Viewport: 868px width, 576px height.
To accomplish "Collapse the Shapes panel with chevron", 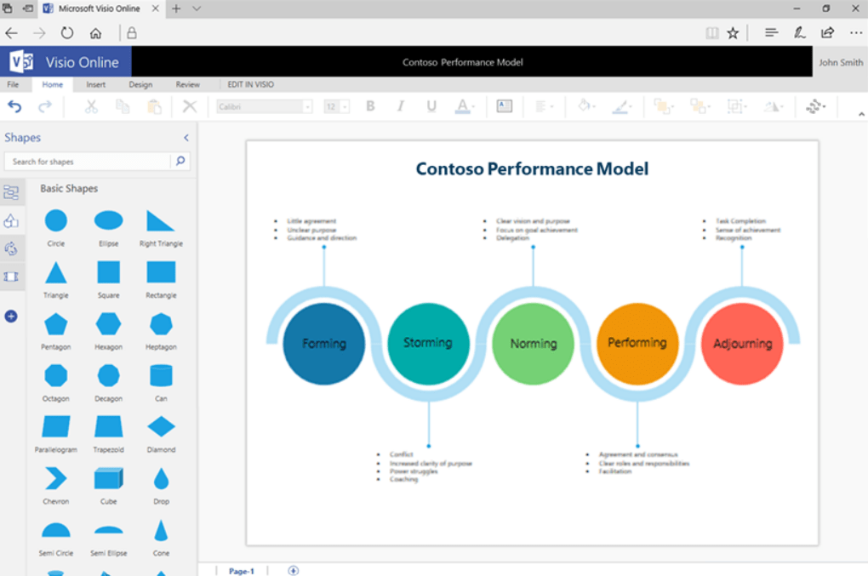I will click(186, 138).
